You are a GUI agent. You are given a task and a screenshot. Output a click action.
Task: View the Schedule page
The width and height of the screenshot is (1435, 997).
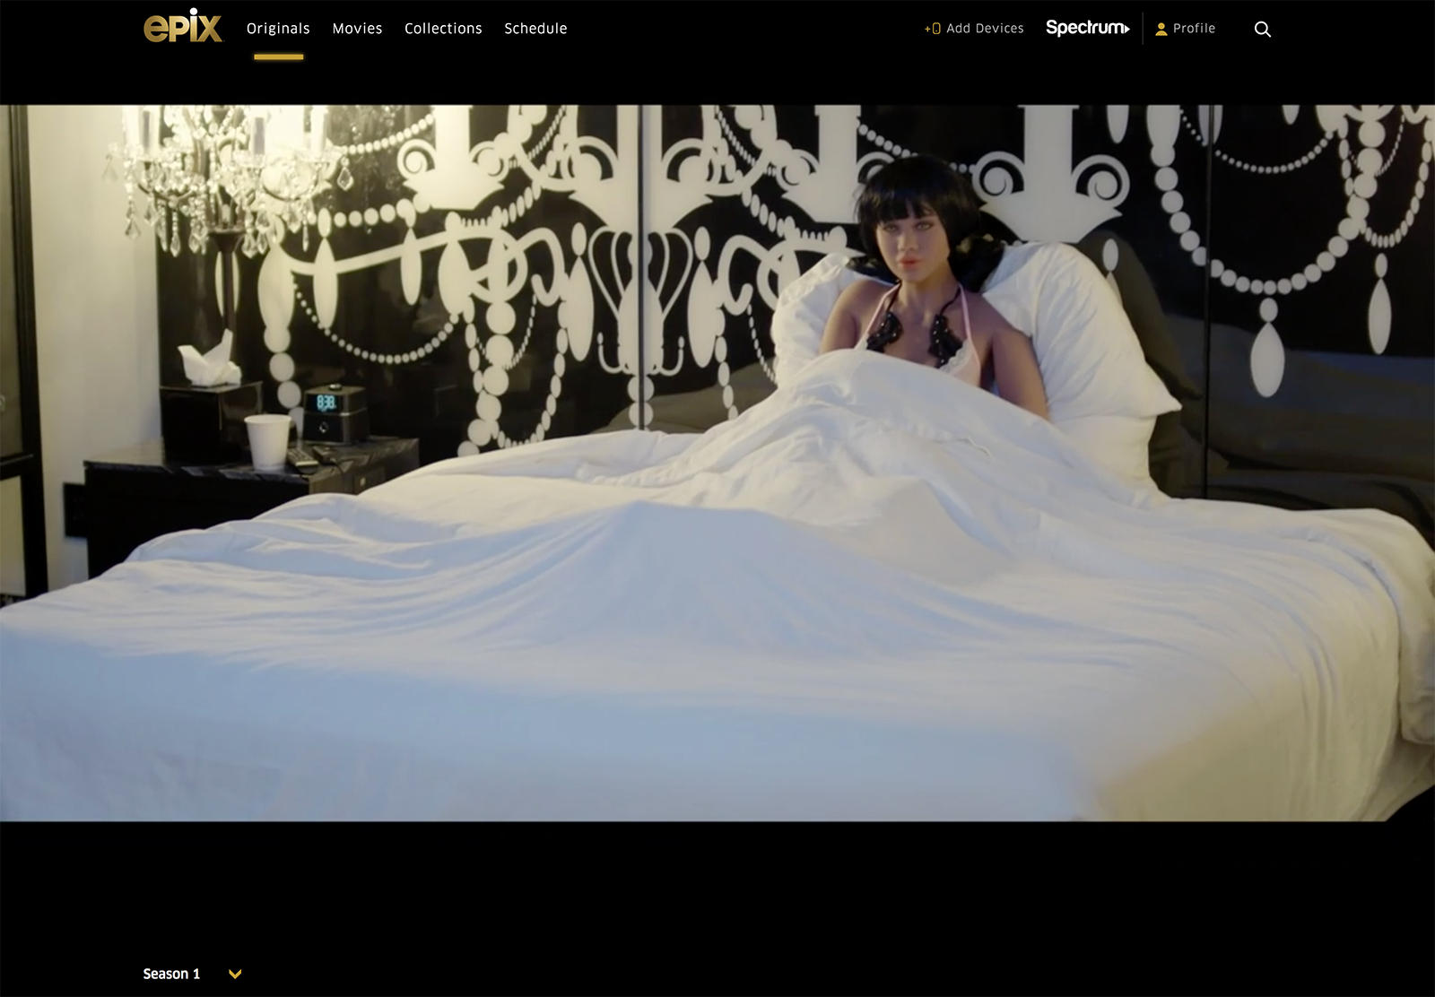coord(535,29)
